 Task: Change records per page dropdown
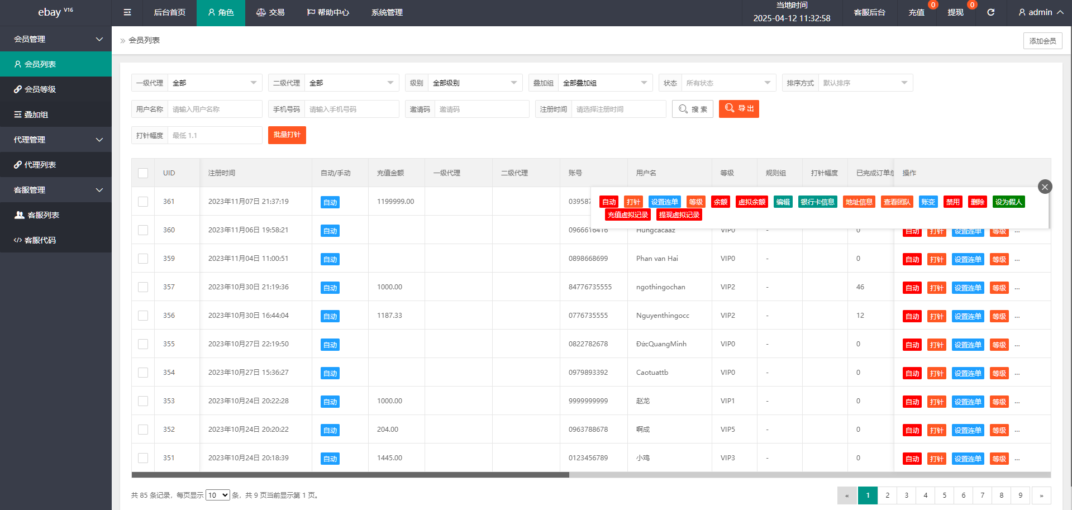(217, 495)
